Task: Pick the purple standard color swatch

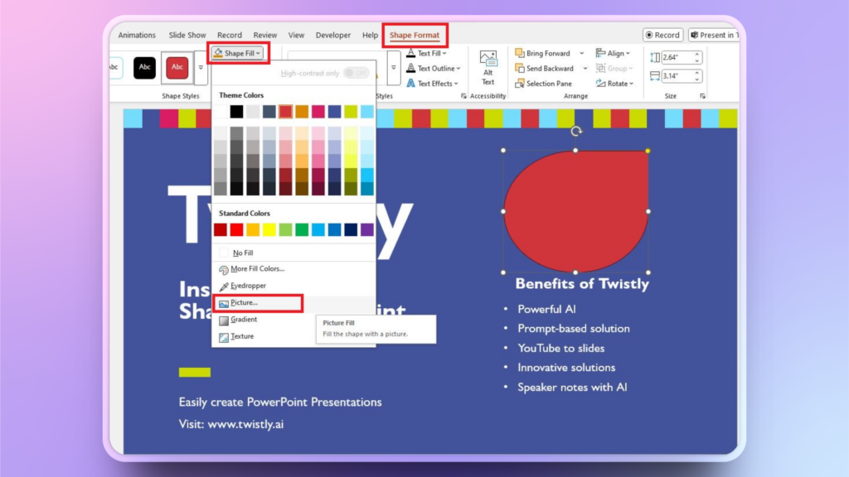Action: (366, 229)
